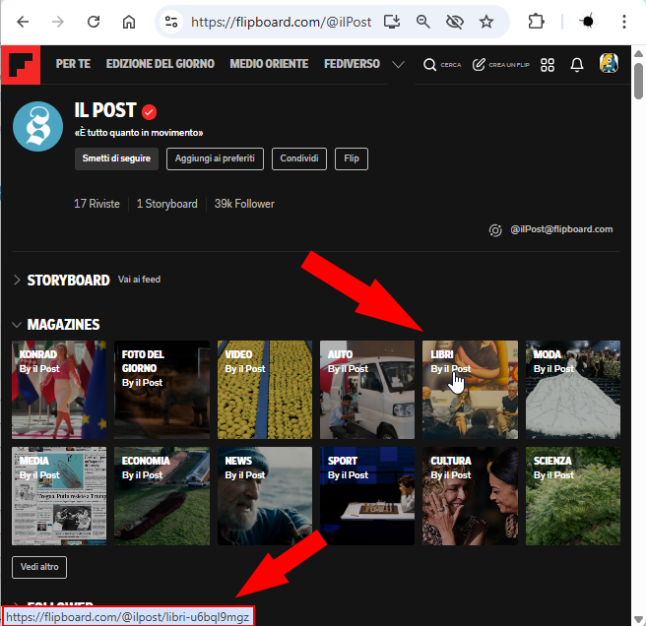This screenshot has height=626, width=646.
Task: Expand more topics chevron after Fediverso
Action: (x=398, y=65)
